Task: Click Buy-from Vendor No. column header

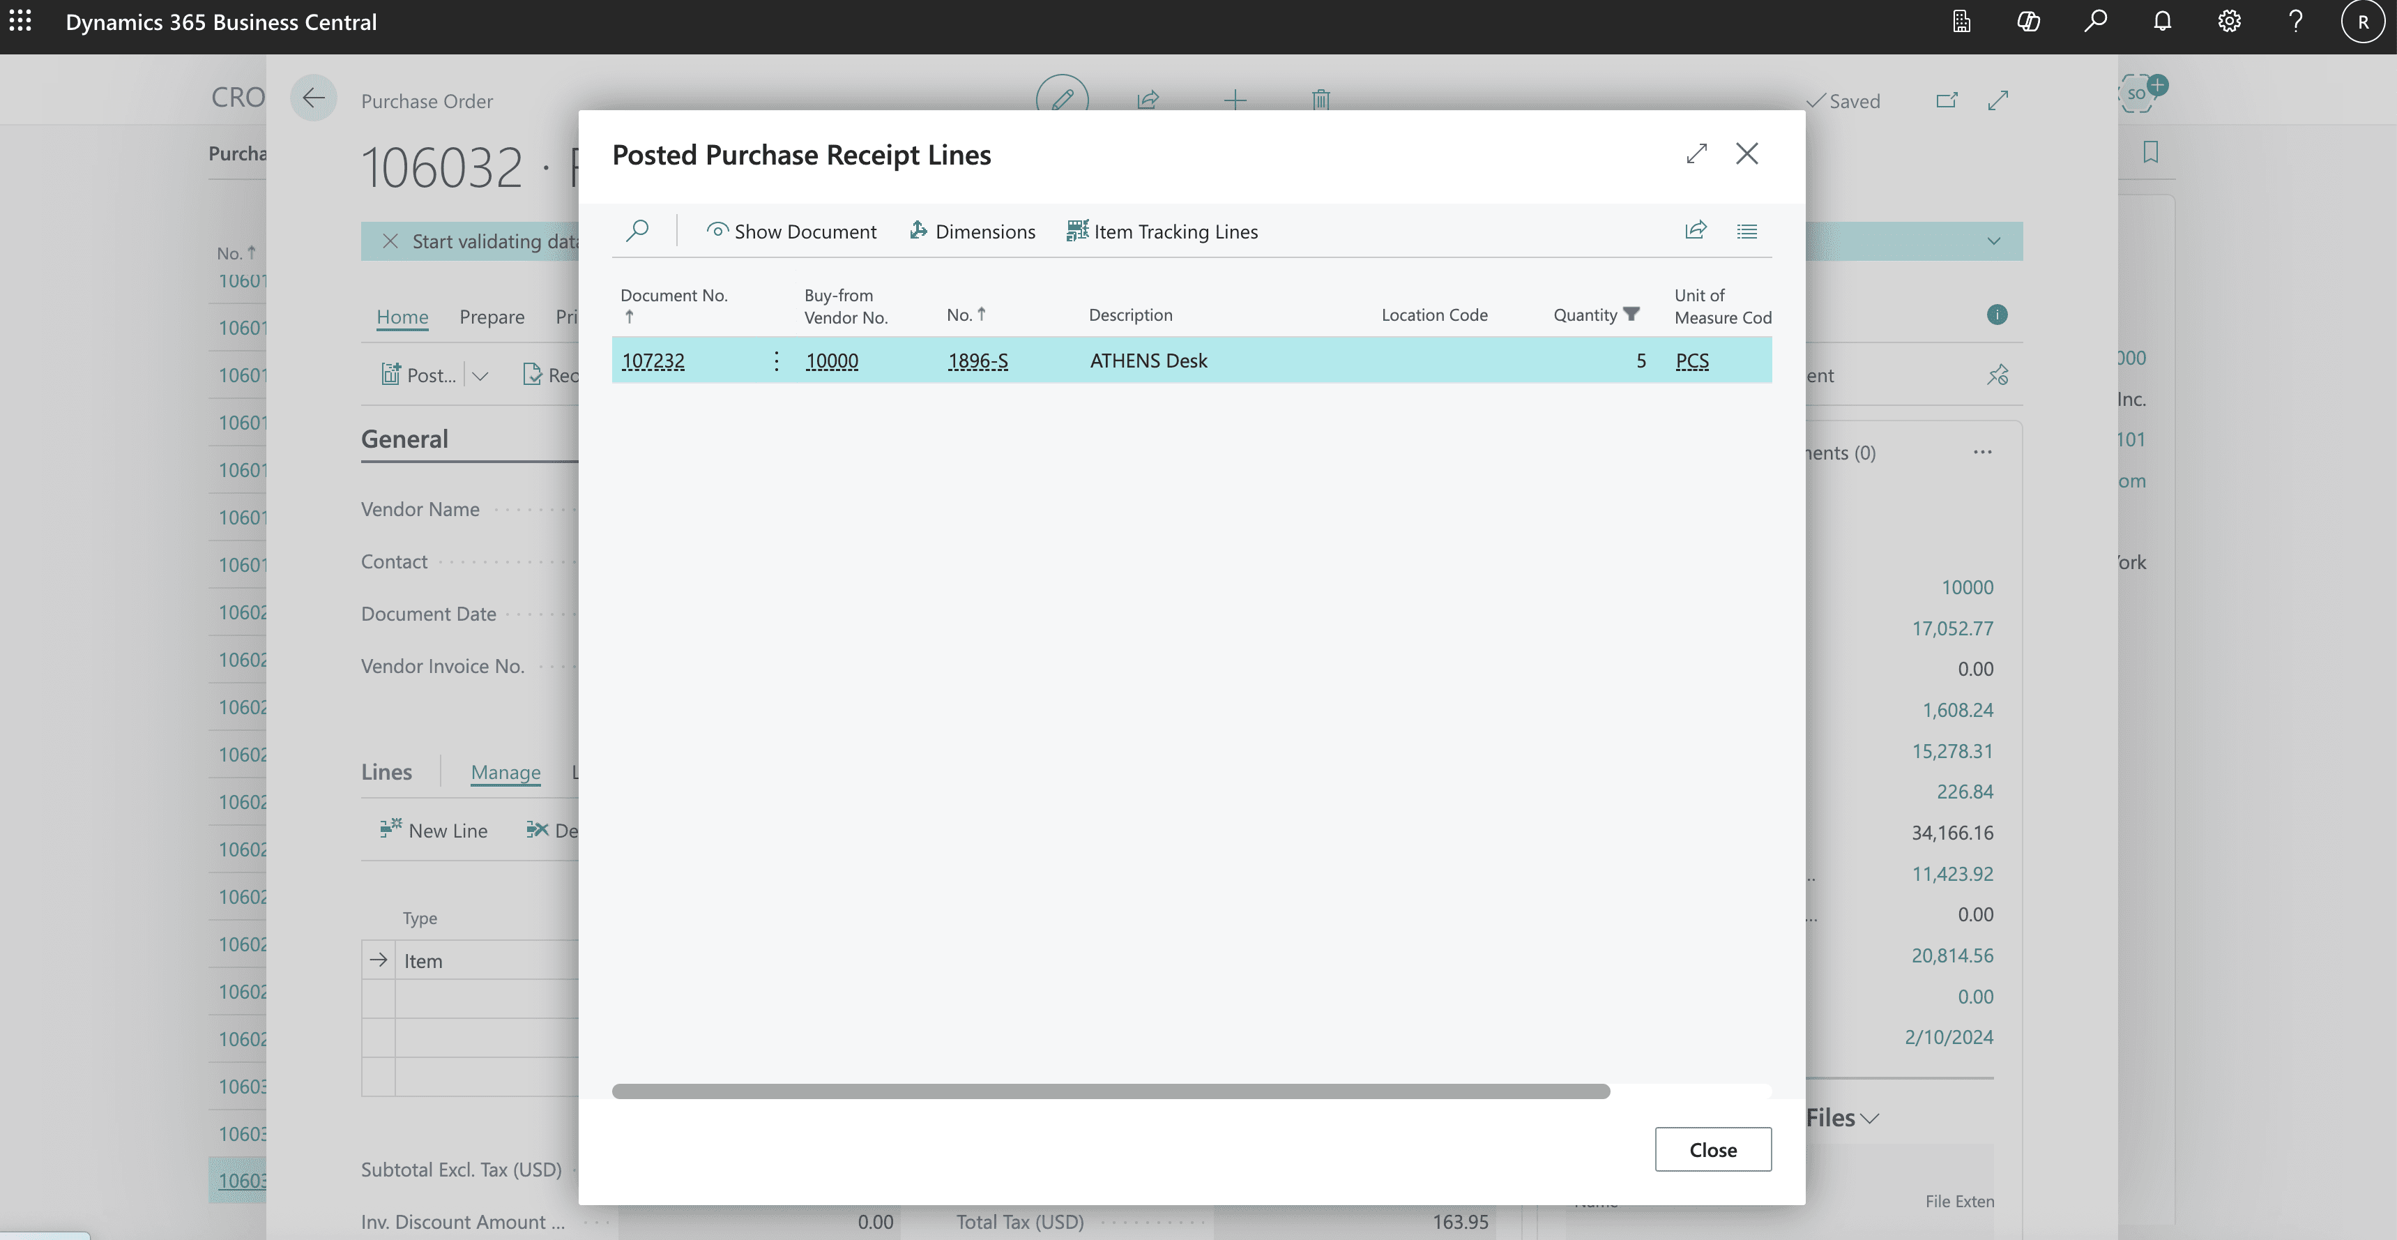Action: coord(846,306)
